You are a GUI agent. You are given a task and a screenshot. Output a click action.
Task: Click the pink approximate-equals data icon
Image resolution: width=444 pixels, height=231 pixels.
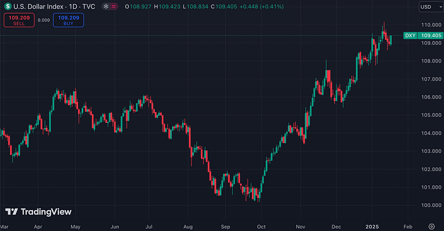tap(114, 6)
